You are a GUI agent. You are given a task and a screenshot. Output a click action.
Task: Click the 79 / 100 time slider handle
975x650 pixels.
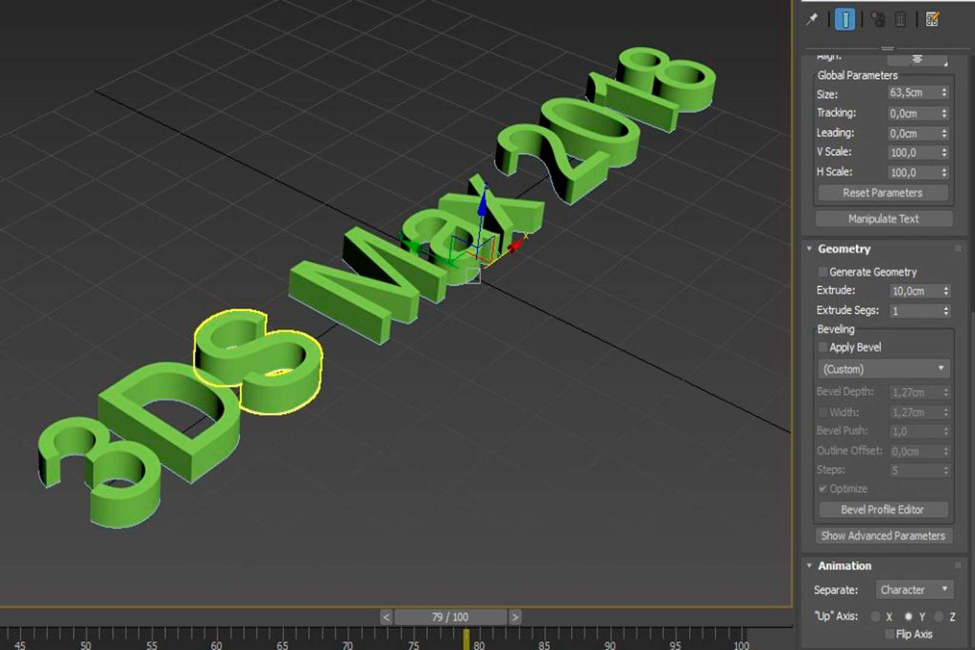pyautogui.click(x=450, y=617)
